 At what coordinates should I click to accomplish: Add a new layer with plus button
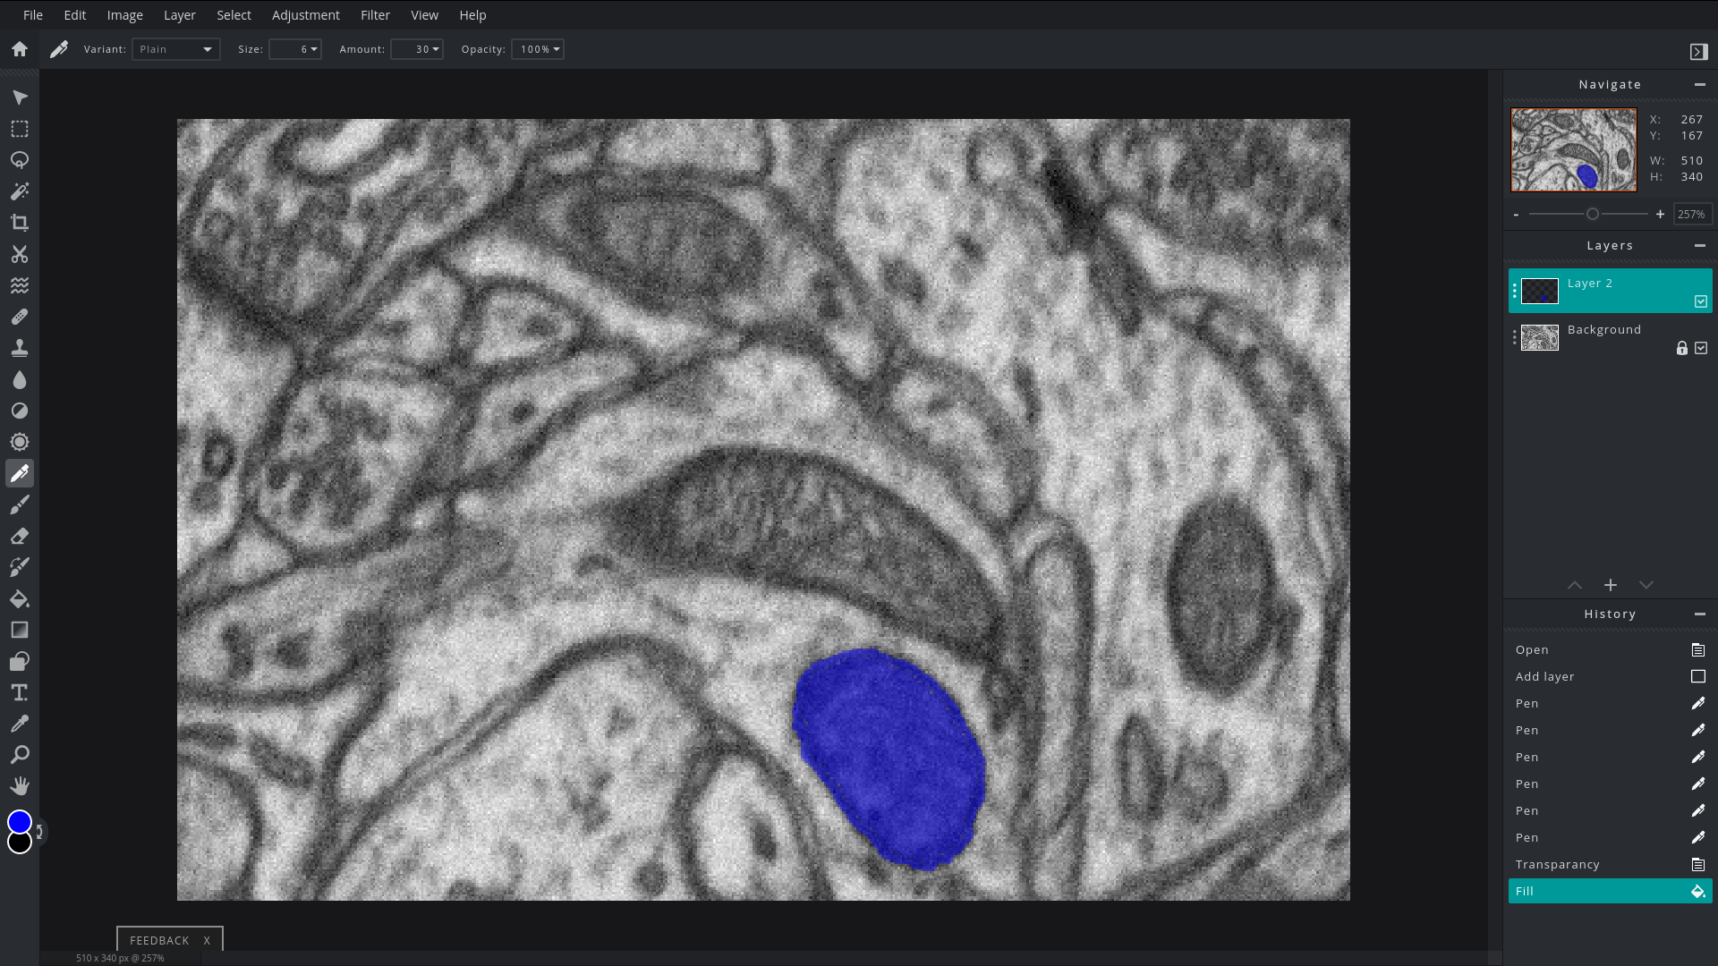(1611, 585)
